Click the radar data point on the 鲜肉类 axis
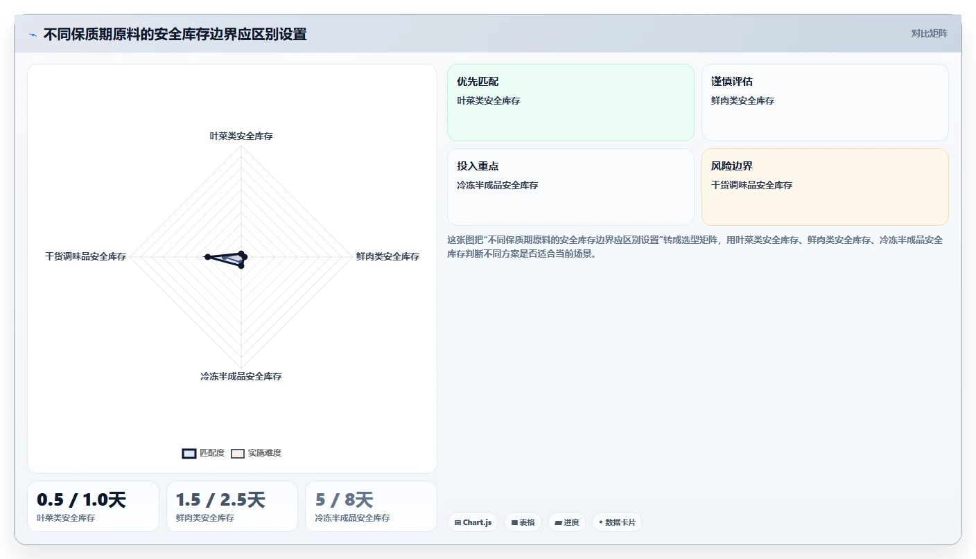This screenshot has width=976, height=559. 245,257
